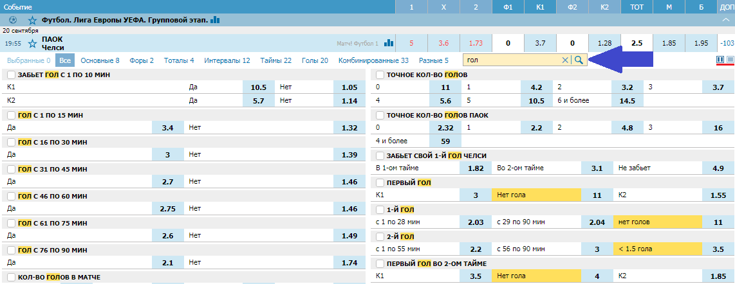This screenshot has width=735, height=284.
Task: Check 'Первый гол' market box
Action: 380,182
